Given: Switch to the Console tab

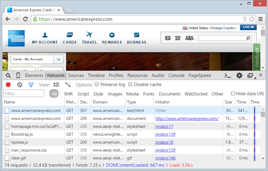Looking at the screenshot, I should tap(177, 75).
